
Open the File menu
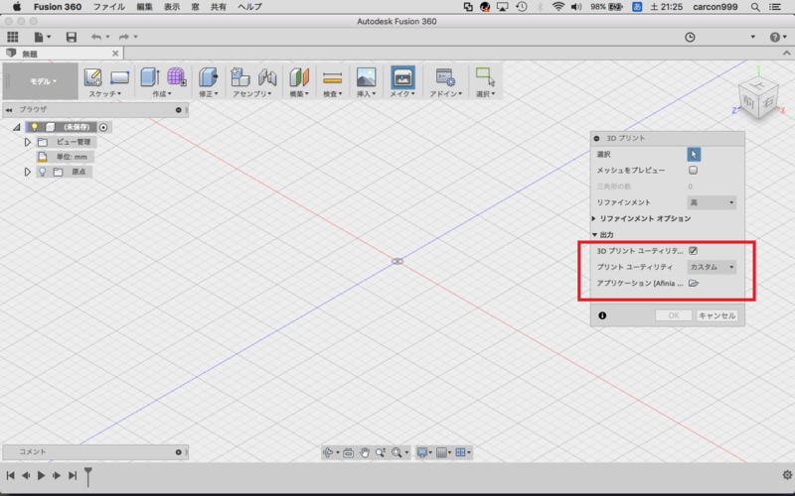tap(109, 7)
